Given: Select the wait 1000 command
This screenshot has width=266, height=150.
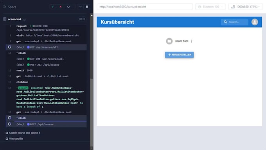Looking at the screenshot, I should [x=46, y=70].
